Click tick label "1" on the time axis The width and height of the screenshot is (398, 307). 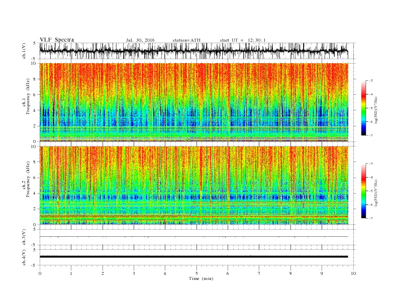point(71,273)
